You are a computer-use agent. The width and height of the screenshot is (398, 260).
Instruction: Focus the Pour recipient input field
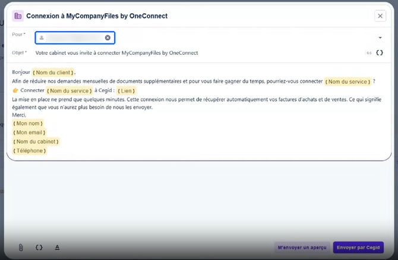(75, 37)
